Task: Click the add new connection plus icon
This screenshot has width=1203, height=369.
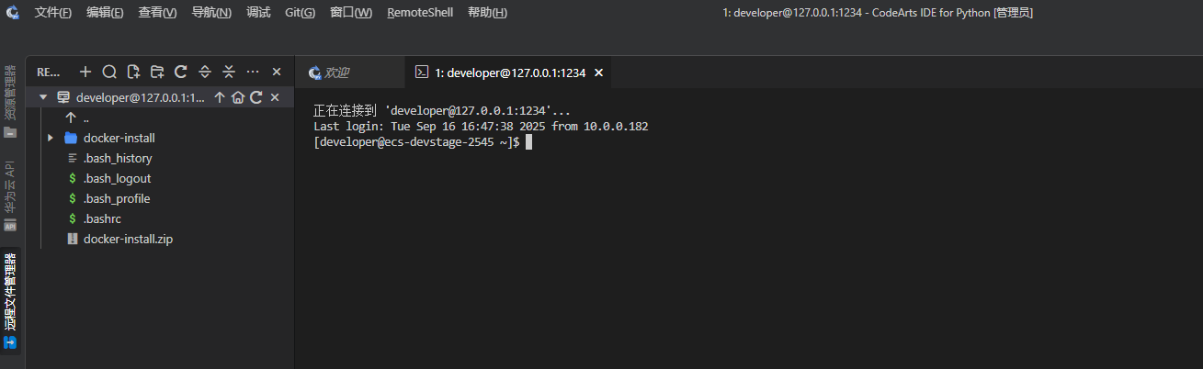Action: pyautogui.click(x=85, y=72)
